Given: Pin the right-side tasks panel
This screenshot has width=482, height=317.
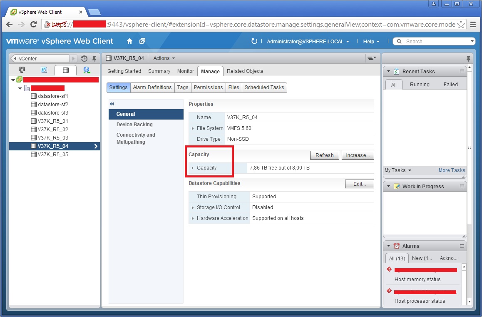Looking at the screenshot, I should point(468,58).
